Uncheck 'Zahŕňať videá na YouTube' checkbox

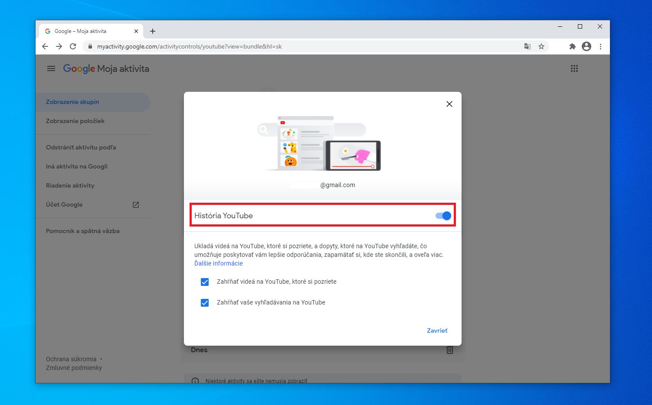coord(205,282)
